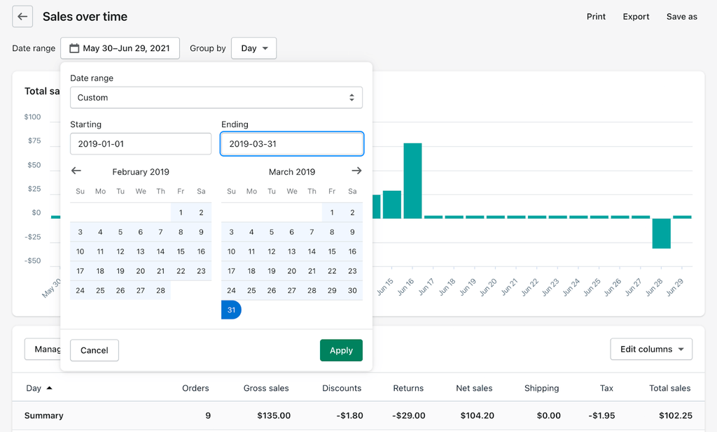Click calendar icon in date range button
Image resolution: width=717 pixels, height=432 pixels.
coord(74,48)
